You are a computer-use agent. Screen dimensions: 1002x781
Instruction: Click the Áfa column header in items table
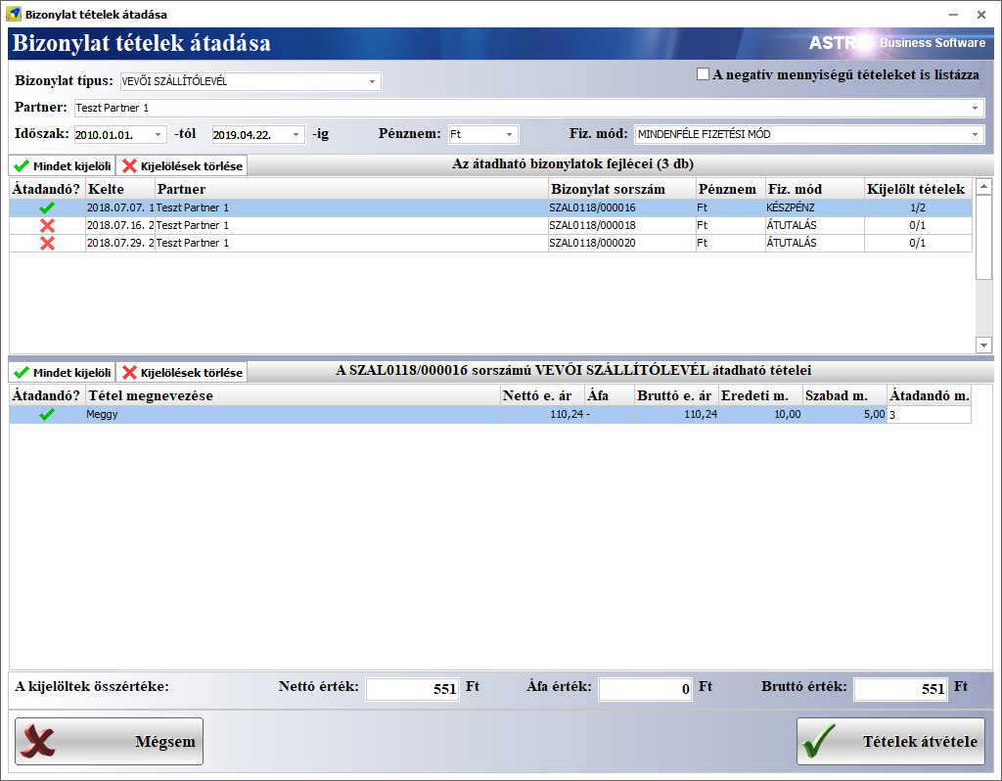(x=610, y=395)
